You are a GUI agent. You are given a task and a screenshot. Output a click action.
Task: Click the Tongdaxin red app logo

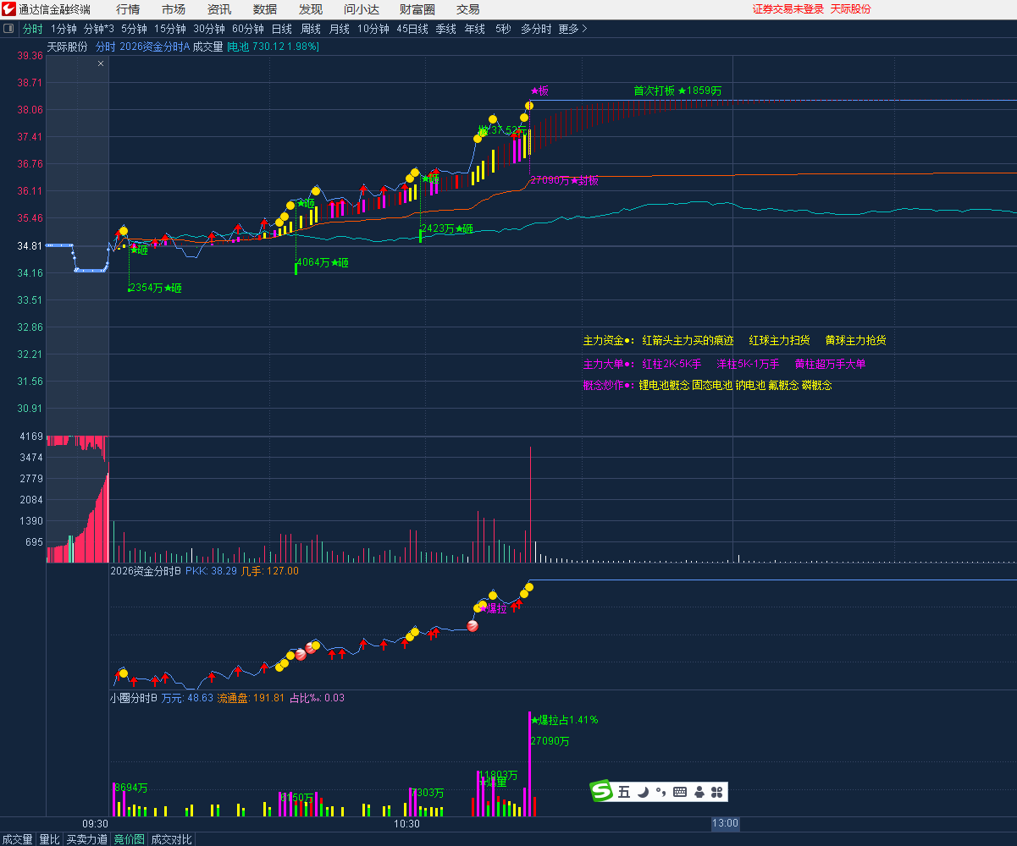8,9
